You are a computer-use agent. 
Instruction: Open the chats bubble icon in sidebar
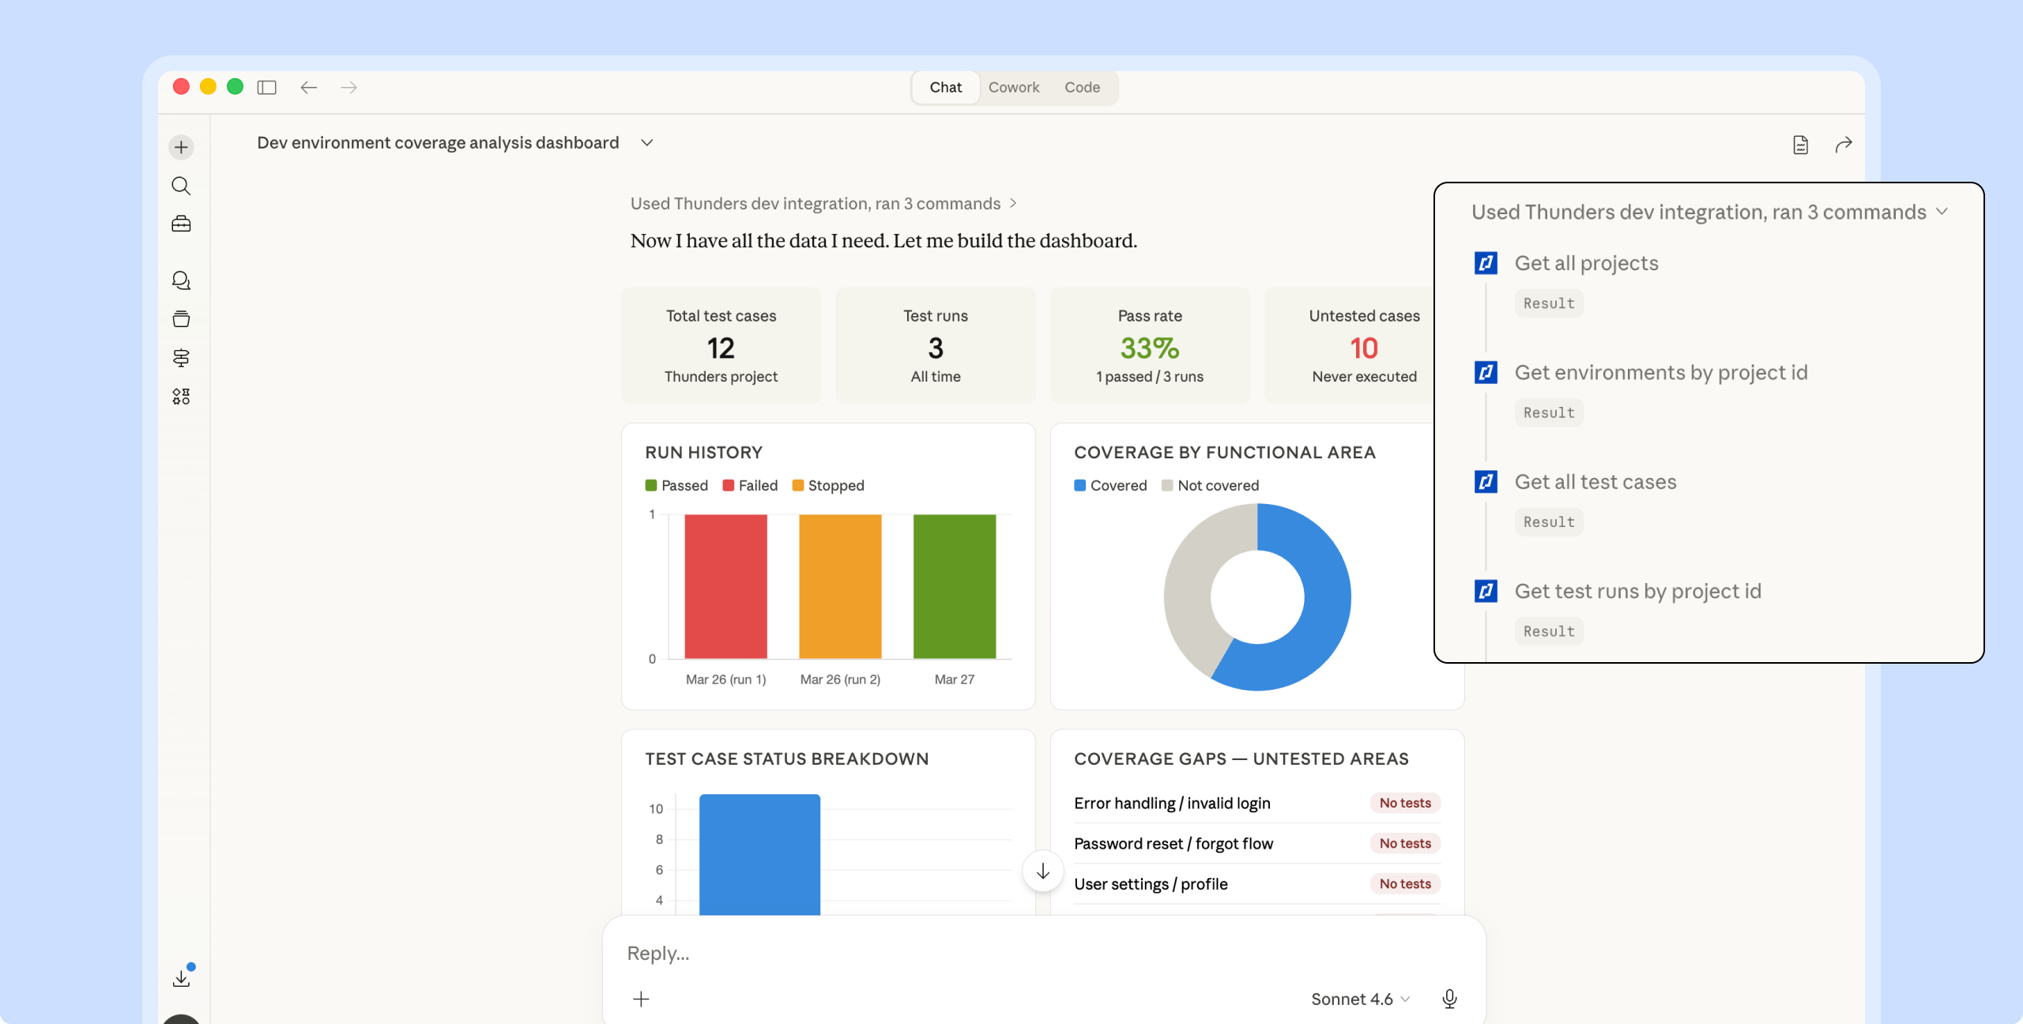pos(181,280)
